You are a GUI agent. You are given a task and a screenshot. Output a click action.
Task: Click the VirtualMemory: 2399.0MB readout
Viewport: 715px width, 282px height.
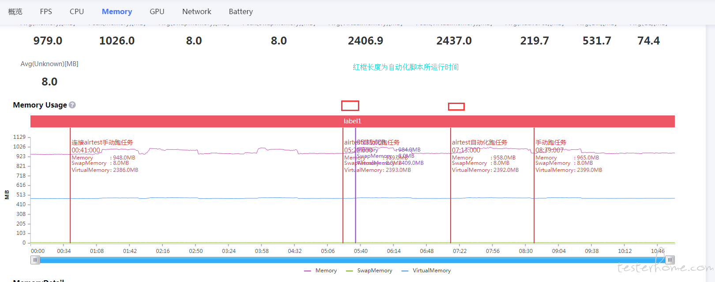pos(568,170)
